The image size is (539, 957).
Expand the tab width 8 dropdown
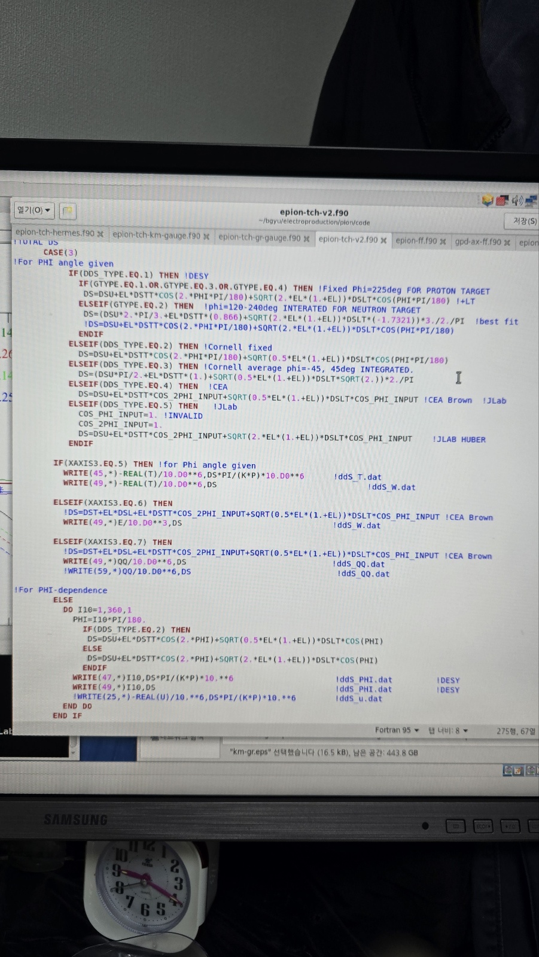[448, 730]
